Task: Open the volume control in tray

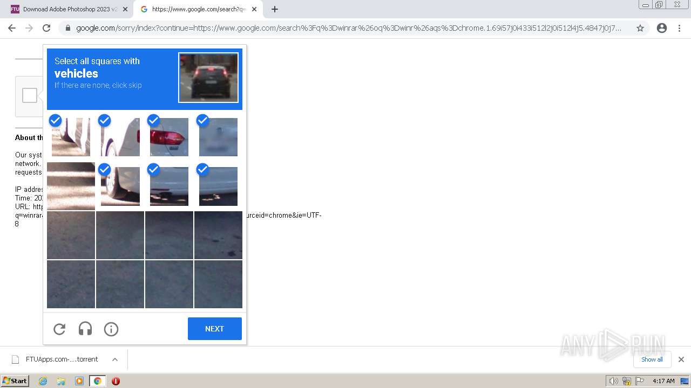Action: click(614, 381)
